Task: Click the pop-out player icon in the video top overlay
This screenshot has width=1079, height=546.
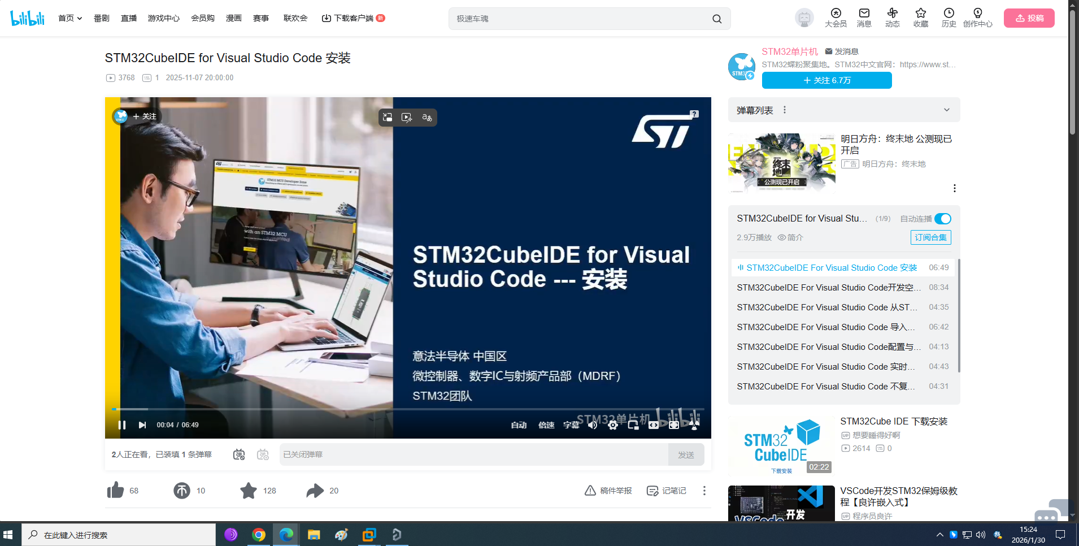Action: [387, 117]
